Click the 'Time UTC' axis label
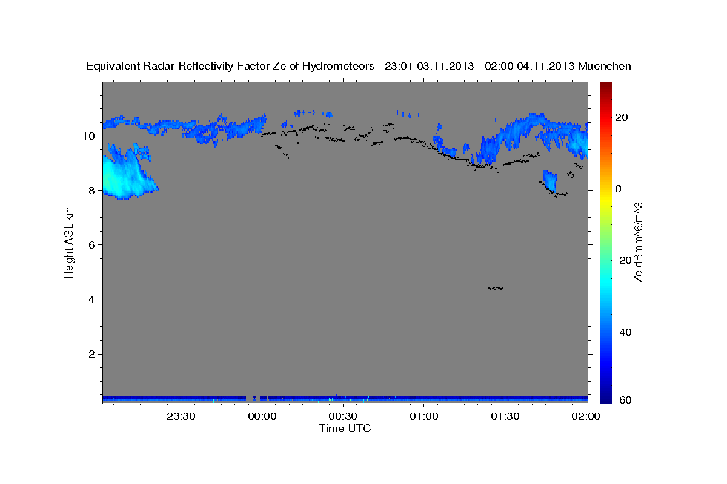The image size is (727, 484). tap(345, 428)
